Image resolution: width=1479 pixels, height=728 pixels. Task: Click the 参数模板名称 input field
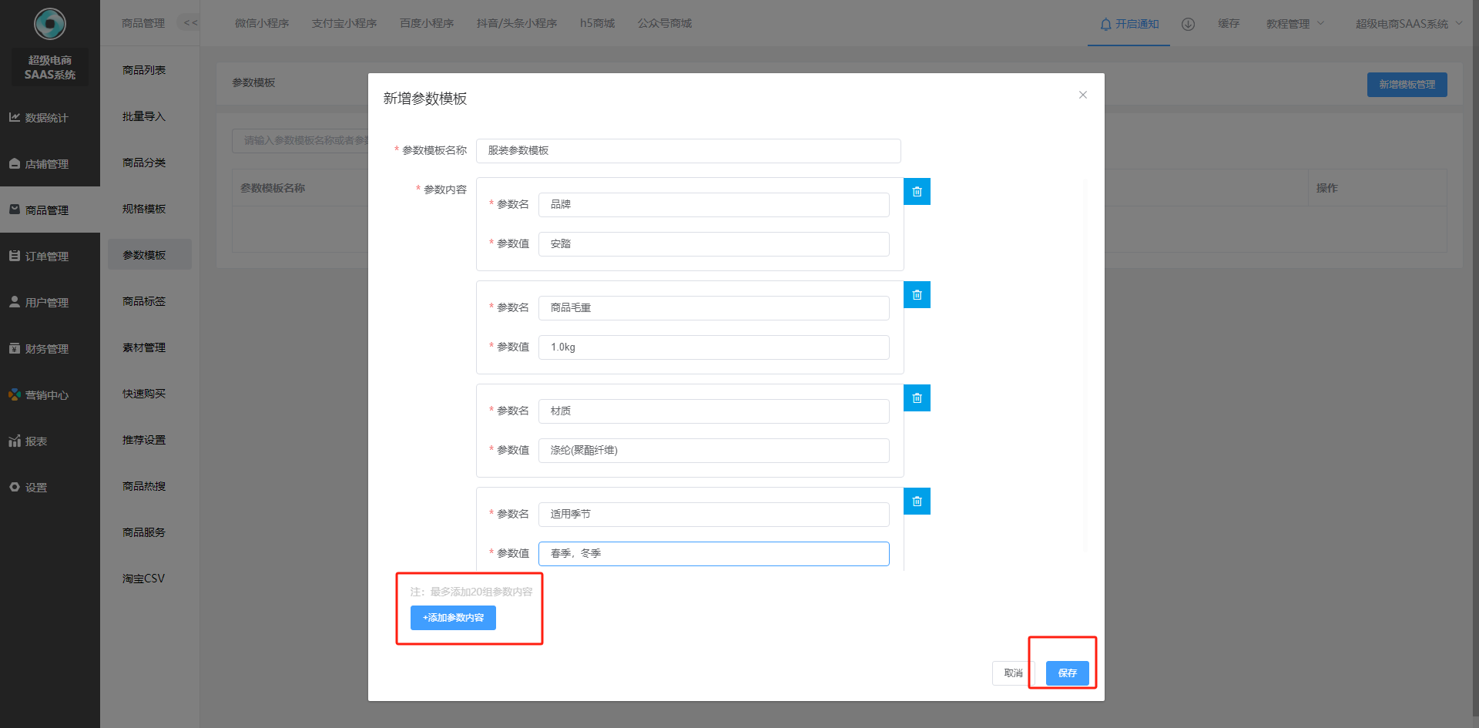tap(688, 151)
